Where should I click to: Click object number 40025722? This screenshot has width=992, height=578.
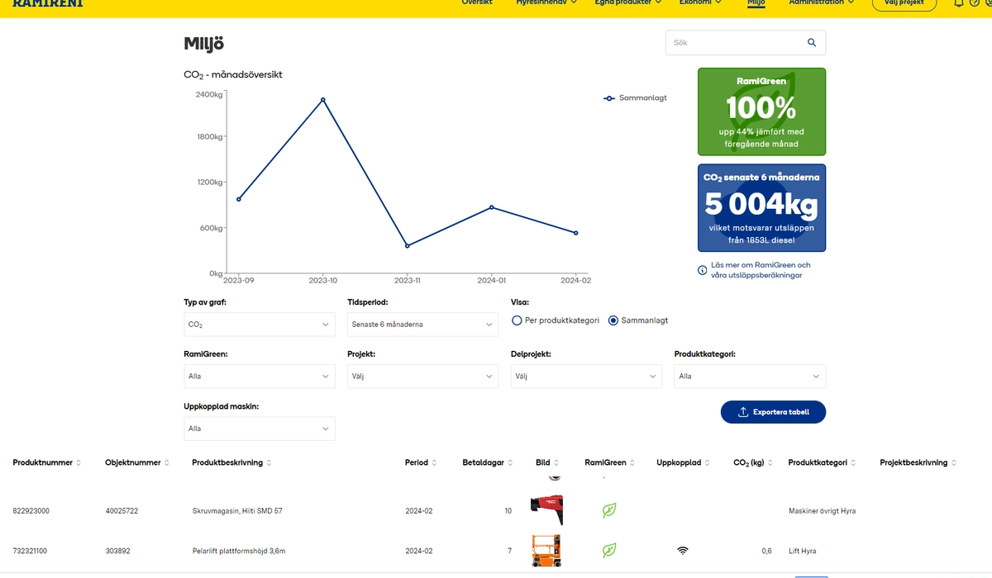[x=122, y=511]
